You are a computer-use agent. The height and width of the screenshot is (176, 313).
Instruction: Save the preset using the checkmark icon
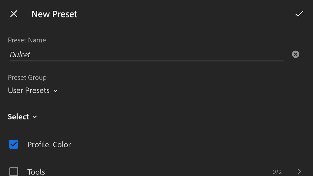[299, 14]
